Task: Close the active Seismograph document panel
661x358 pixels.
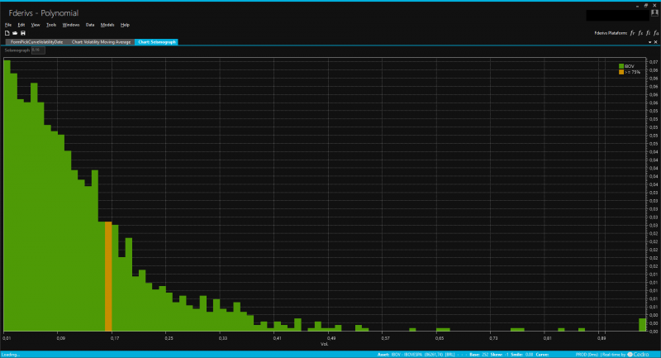Action: (655, 41)
